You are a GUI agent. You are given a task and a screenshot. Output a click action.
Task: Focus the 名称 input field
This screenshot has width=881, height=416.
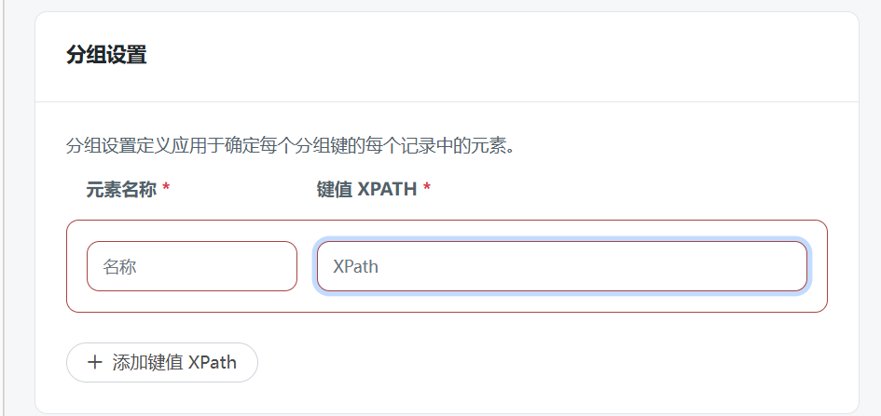[x=191, y=266]
